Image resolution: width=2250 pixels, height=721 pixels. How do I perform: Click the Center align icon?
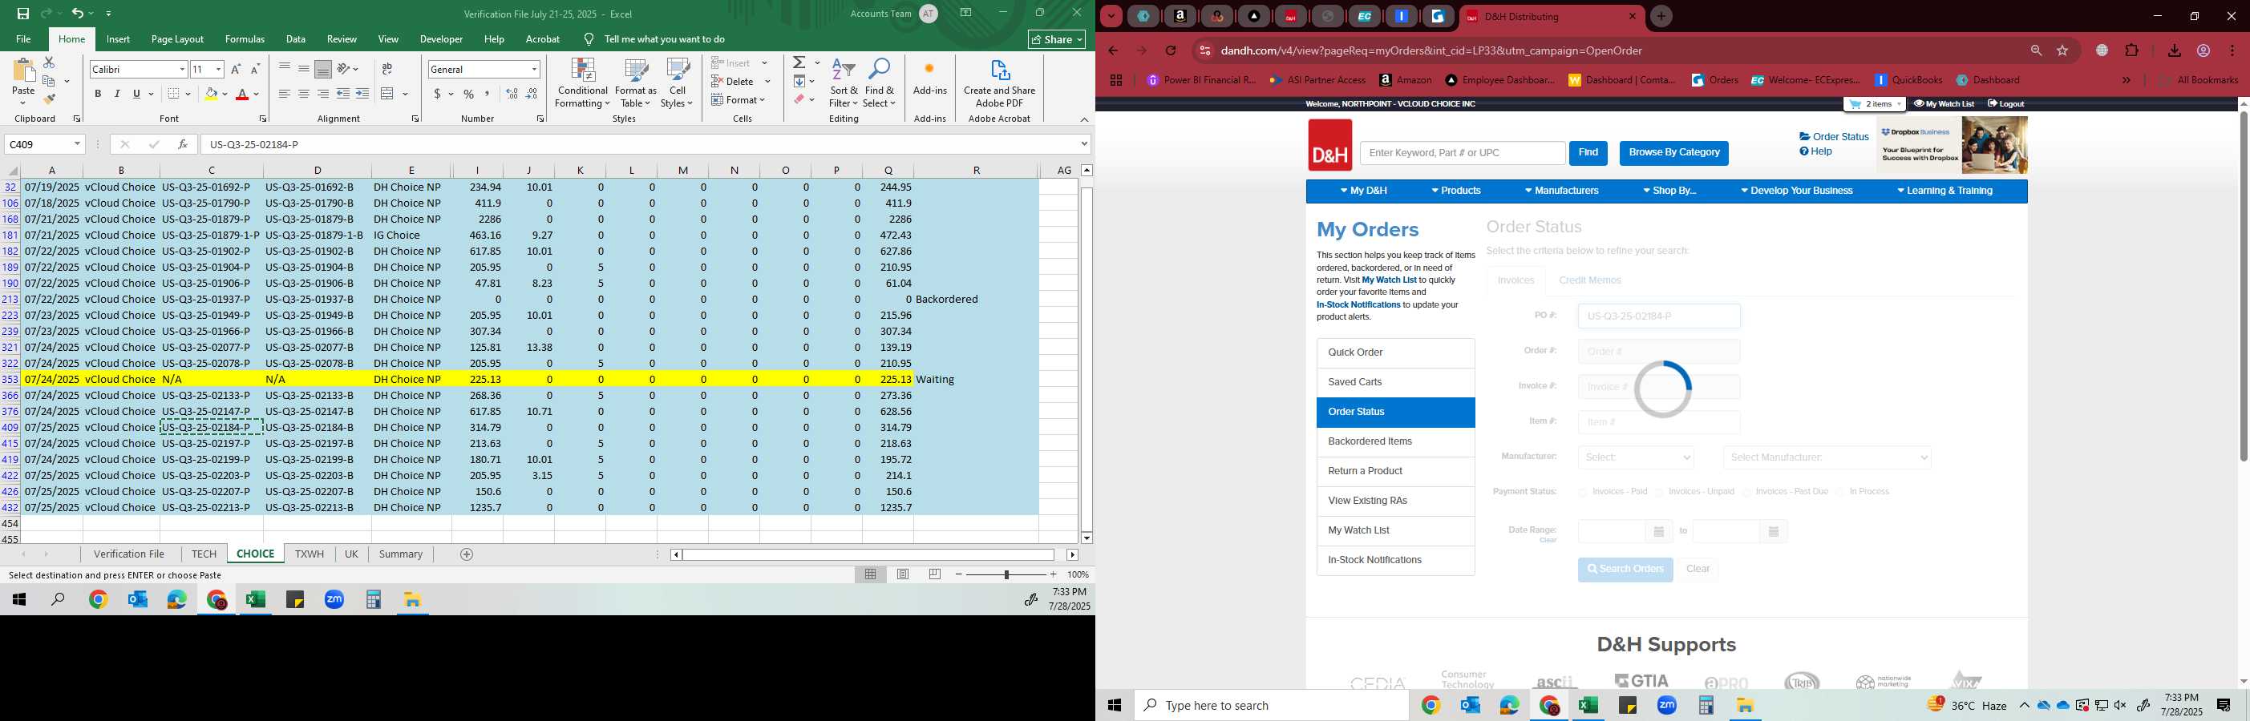click(x=303, y=95)
